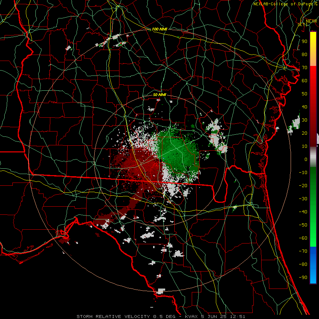Click the -90 value on velocity scale
319x319 pixels.
click(303, 278)
